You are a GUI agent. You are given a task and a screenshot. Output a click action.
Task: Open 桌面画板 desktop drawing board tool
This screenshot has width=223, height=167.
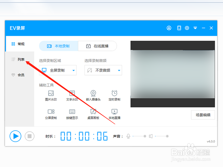93,114
